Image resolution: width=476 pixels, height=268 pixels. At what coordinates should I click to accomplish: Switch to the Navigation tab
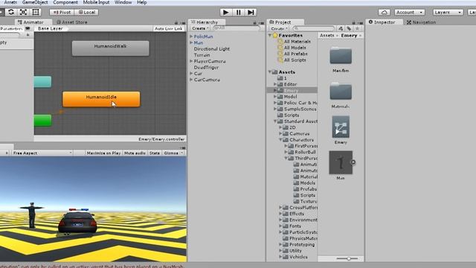click(421, 22)
